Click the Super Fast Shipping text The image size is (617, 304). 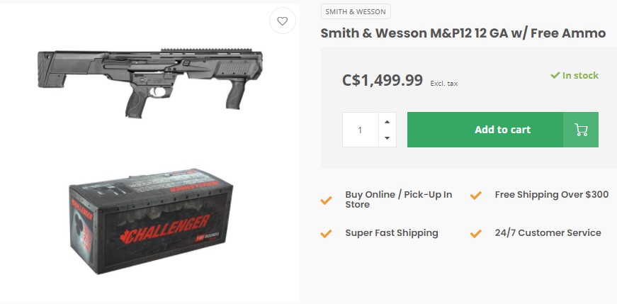(x=391, y=233)
